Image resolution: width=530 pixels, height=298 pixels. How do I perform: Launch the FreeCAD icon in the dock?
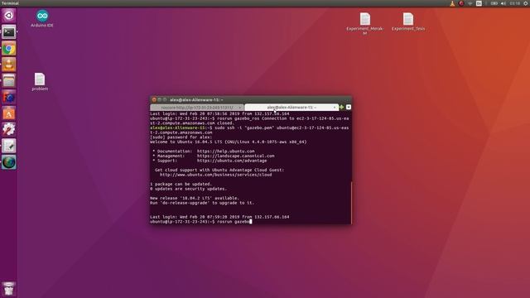pos(9,98)
